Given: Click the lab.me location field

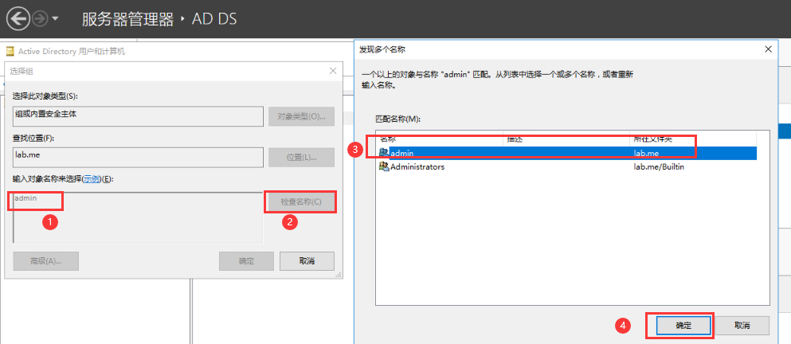Looking at the screenshot, I should [138, 158].
